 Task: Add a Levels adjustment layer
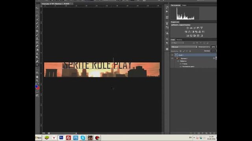pyautogui.click(x=191, y=28)
